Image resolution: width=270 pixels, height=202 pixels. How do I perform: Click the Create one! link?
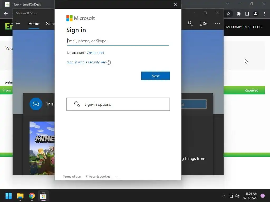(x=95, y=53)
